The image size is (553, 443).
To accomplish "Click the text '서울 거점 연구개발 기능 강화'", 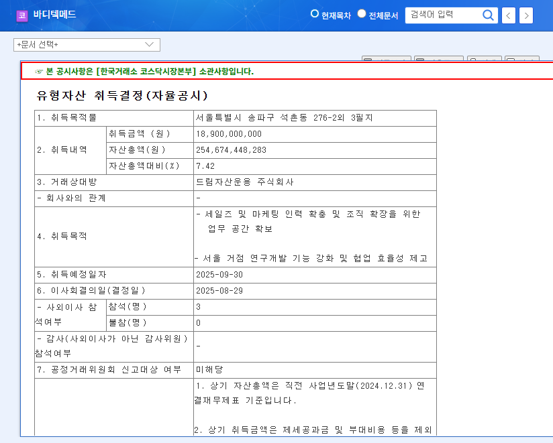I will click(268, 259).
